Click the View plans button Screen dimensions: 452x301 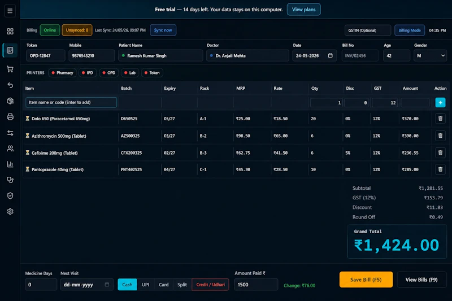pos(303,10)
